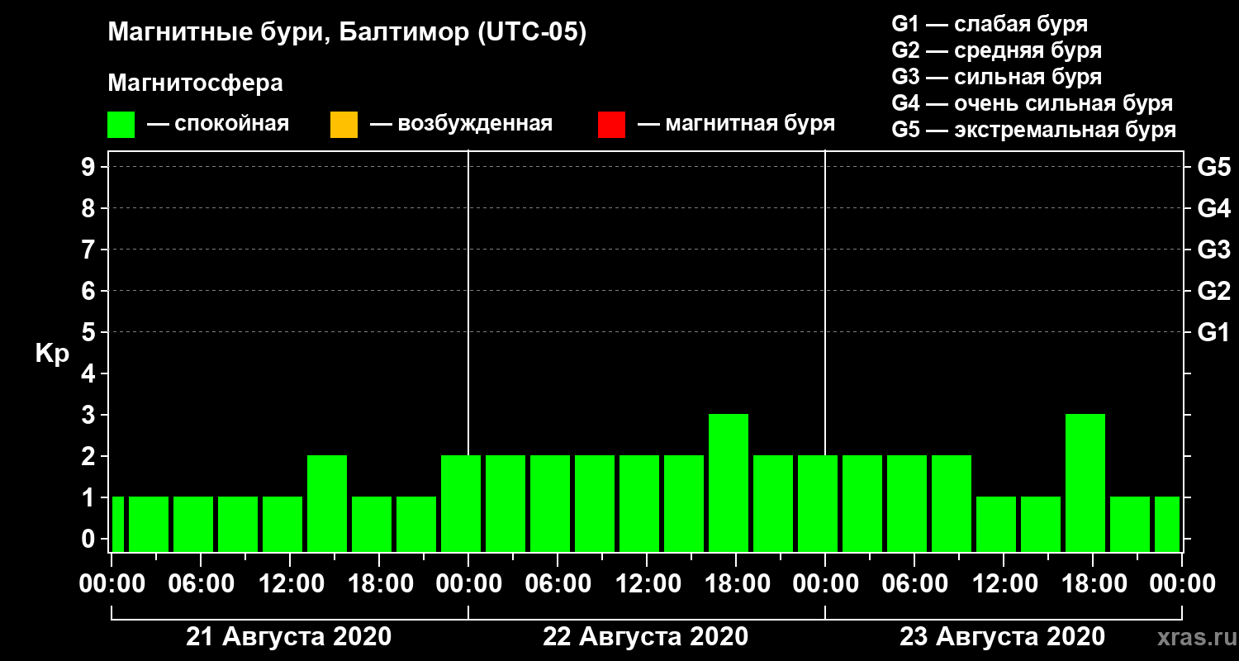Select the 'G3 — сильная буря' legend line
The width and height of the screenshot is (1239, 661).
click(996, 77)
